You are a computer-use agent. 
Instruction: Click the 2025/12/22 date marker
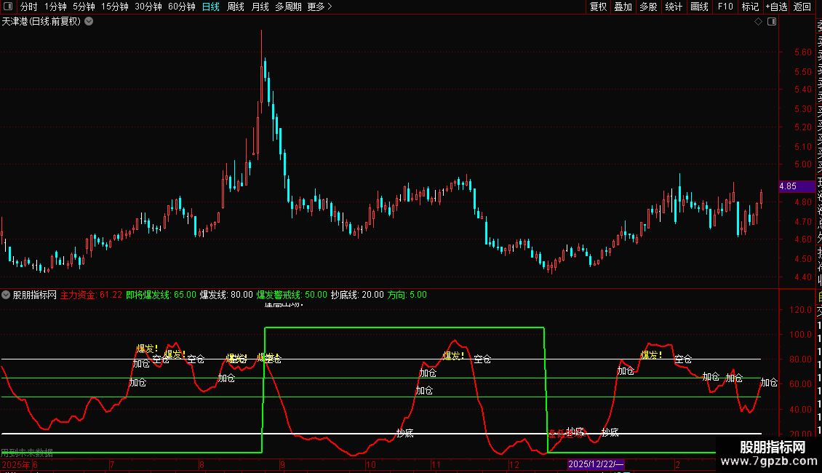pyautogui.click(x=596, y=464)
